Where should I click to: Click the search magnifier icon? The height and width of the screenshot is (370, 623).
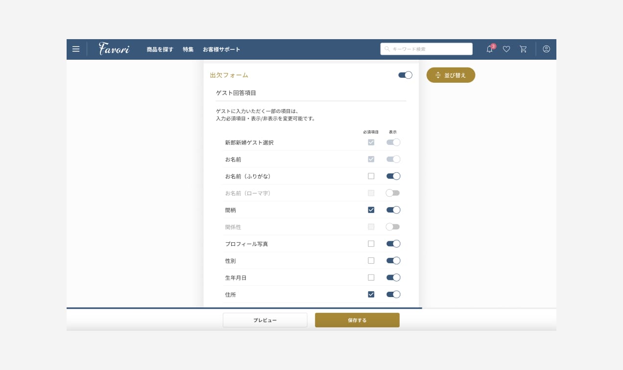(387, 49)
